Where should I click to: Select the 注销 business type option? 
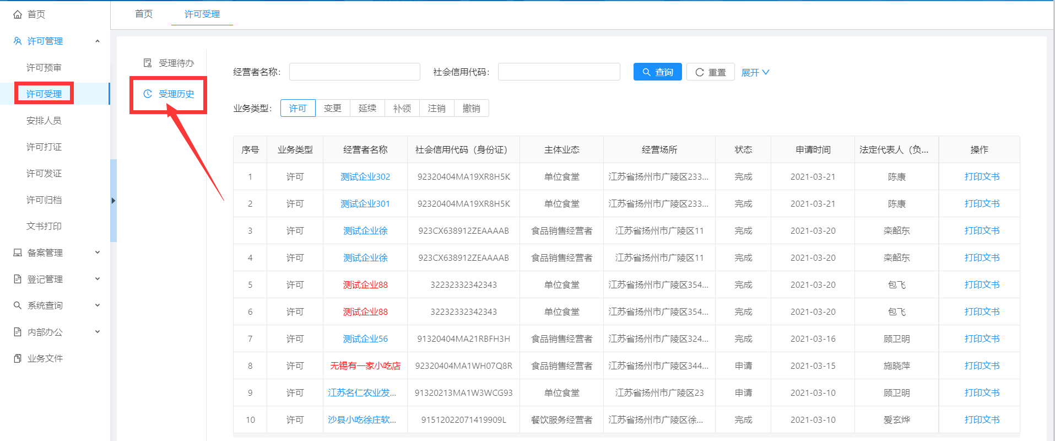point(436,109)
